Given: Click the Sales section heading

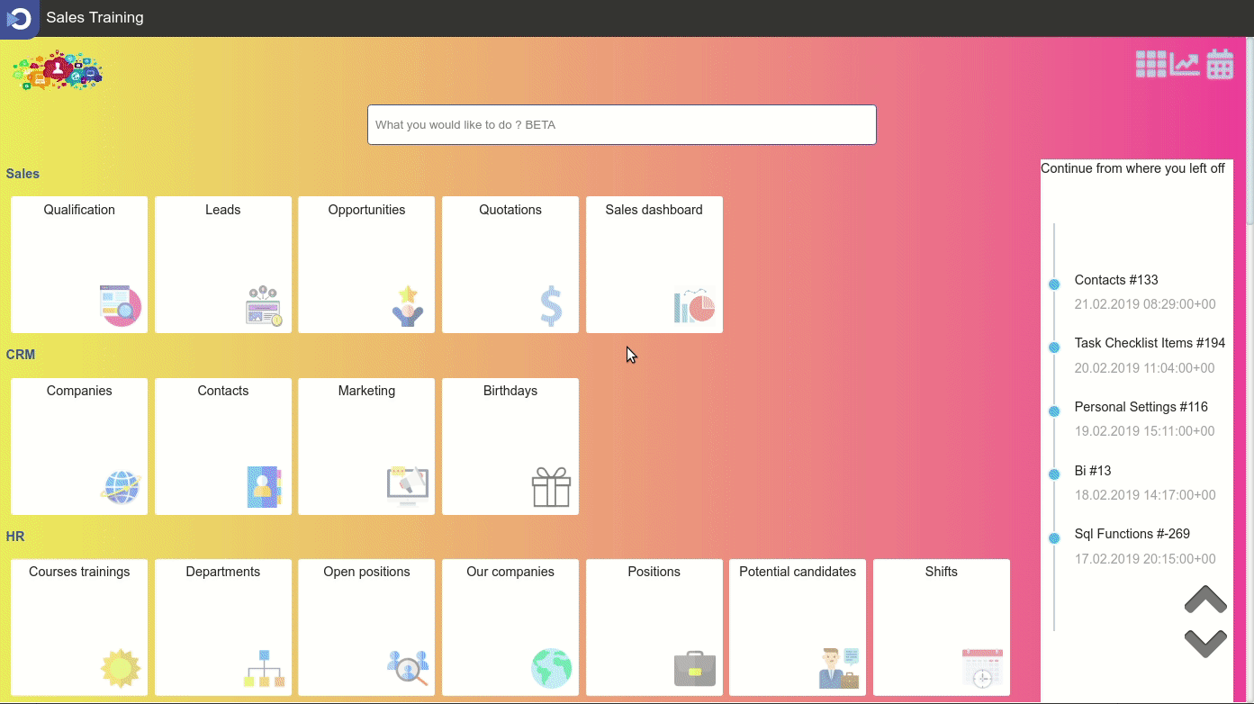Looking at the screenshot, I should 23,174.
